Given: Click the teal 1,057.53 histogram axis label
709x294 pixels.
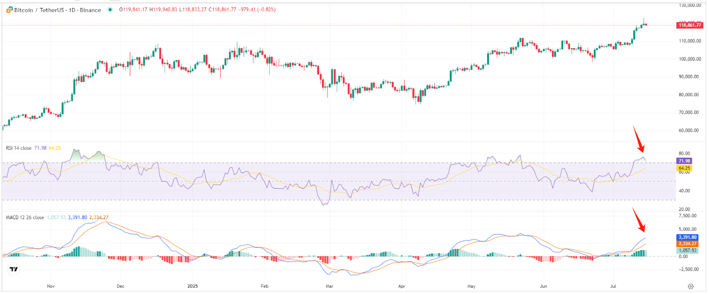Looking at the screenshot, I should pyautogui.click(x=688, y=250).
